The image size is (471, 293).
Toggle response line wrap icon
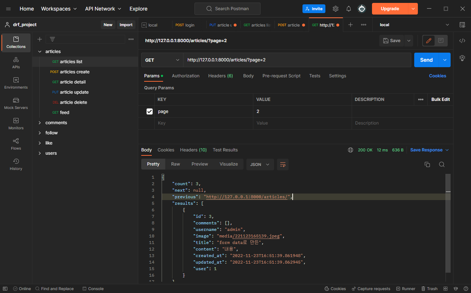pos(282,164)
